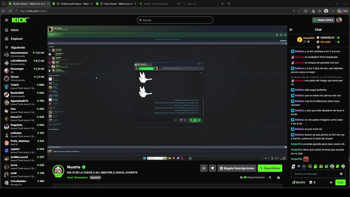Unmute the ArdillaLoca24 tab speaker icon
Image resolution: width=350 pixels, height=197 pixels.
coord(58,4)
